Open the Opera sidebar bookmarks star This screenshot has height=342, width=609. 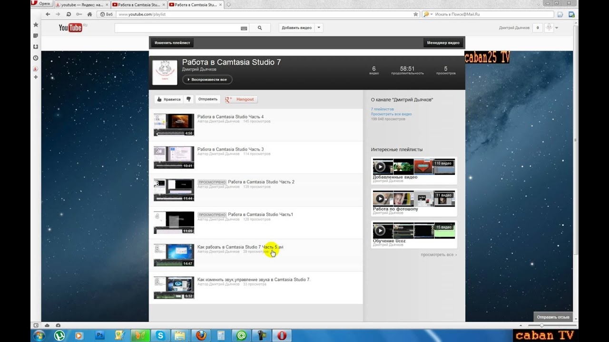(36, 25)
